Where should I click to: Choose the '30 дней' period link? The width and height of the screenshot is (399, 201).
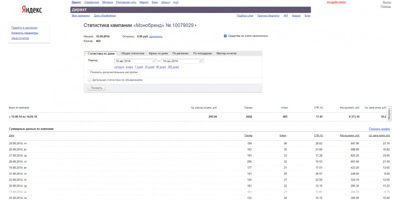pos(150,67)
